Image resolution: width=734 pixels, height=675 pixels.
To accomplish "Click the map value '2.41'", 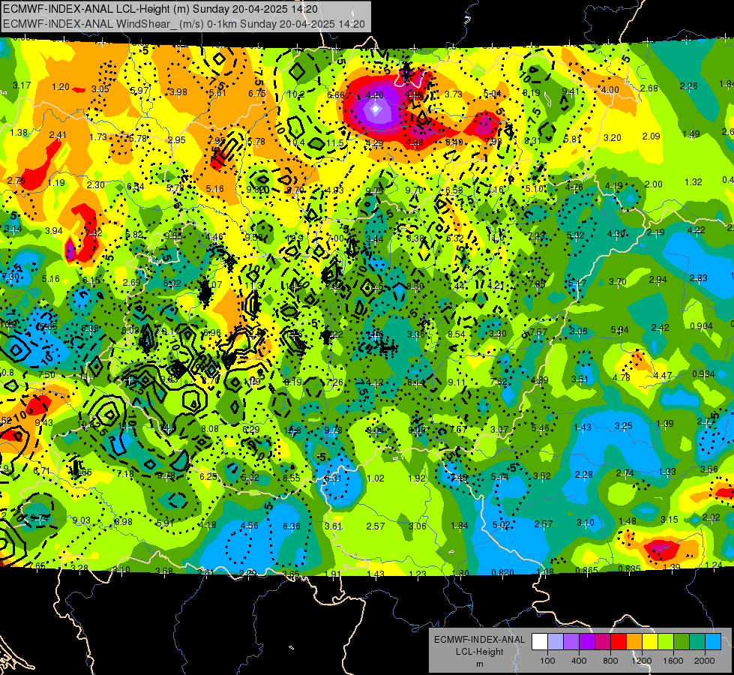I will coord(58,135).
